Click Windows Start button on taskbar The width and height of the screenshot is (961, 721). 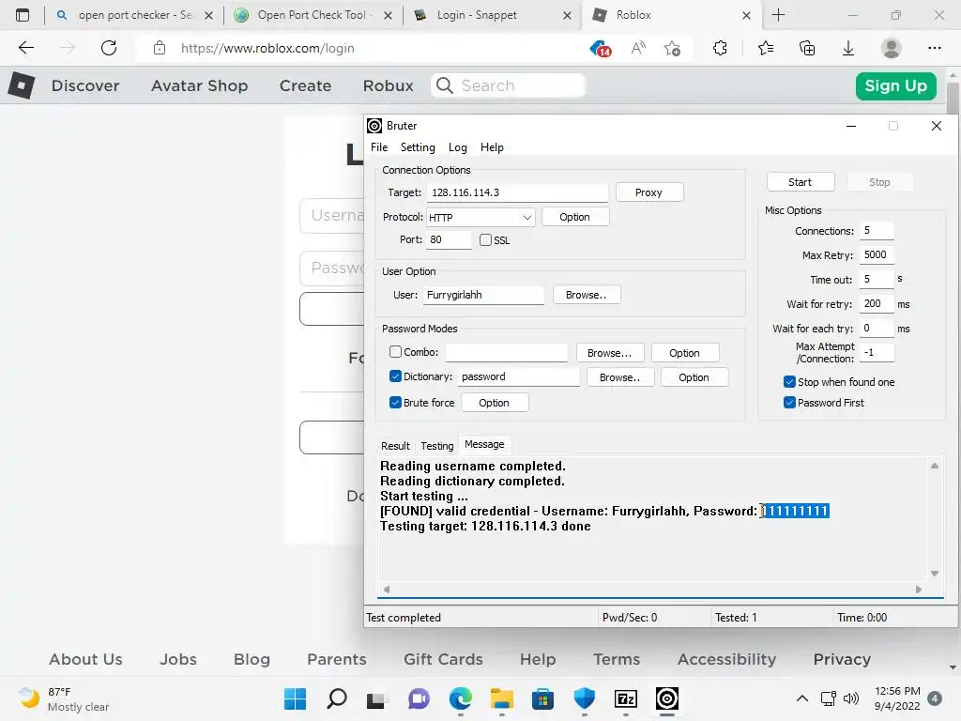click(296, 698)
